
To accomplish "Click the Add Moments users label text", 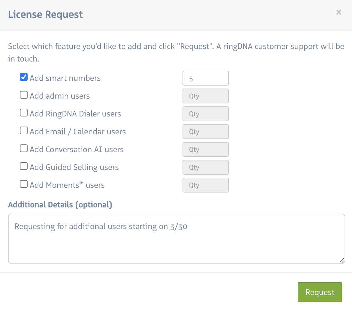I will click(x=67, y=185).
